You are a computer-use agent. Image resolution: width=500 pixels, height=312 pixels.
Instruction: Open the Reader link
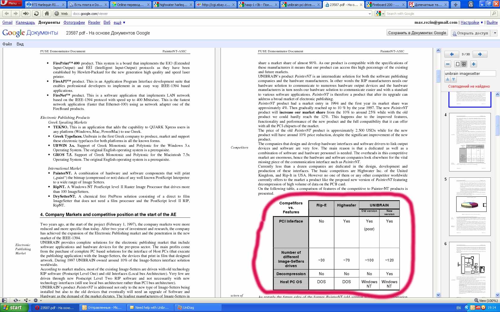pyautogui.click(x=94, y=23)
